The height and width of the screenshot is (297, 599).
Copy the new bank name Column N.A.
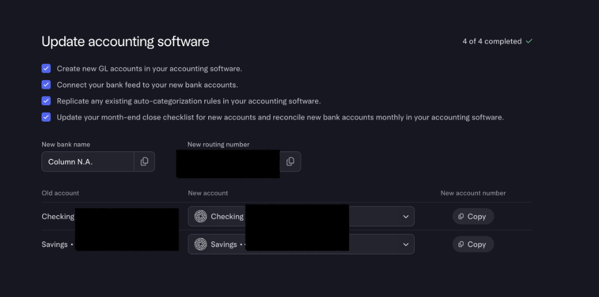[144, 161]
